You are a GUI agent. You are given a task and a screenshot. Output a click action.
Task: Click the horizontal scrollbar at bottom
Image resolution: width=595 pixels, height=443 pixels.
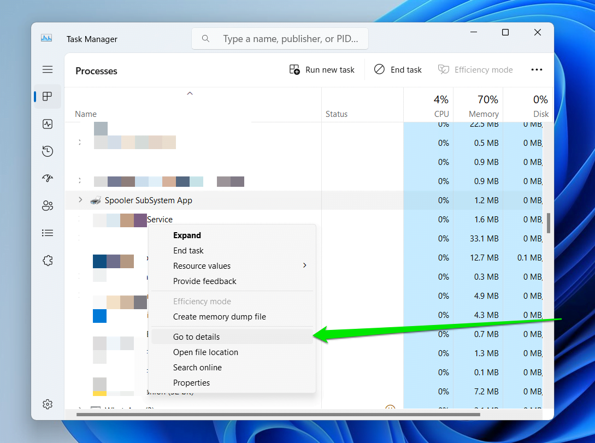point(278,415)
